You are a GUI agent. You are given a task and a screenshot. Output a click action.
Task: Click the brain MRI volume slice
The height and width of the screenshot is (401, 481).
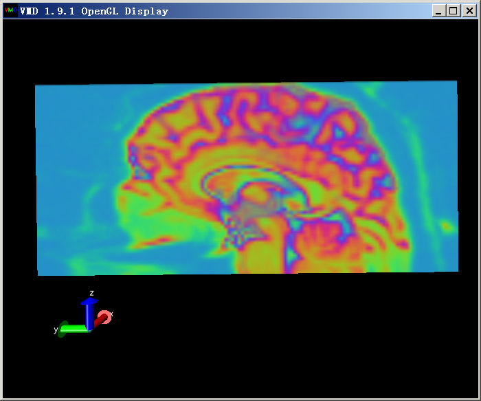click(247, 178)
